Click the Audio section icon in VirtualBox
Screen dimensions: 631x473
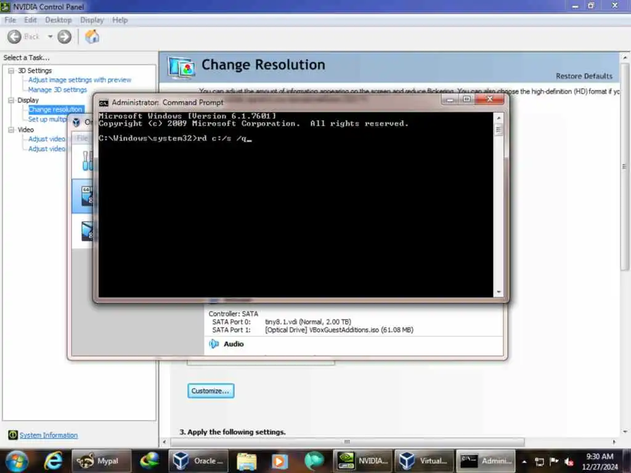(214, 344)
